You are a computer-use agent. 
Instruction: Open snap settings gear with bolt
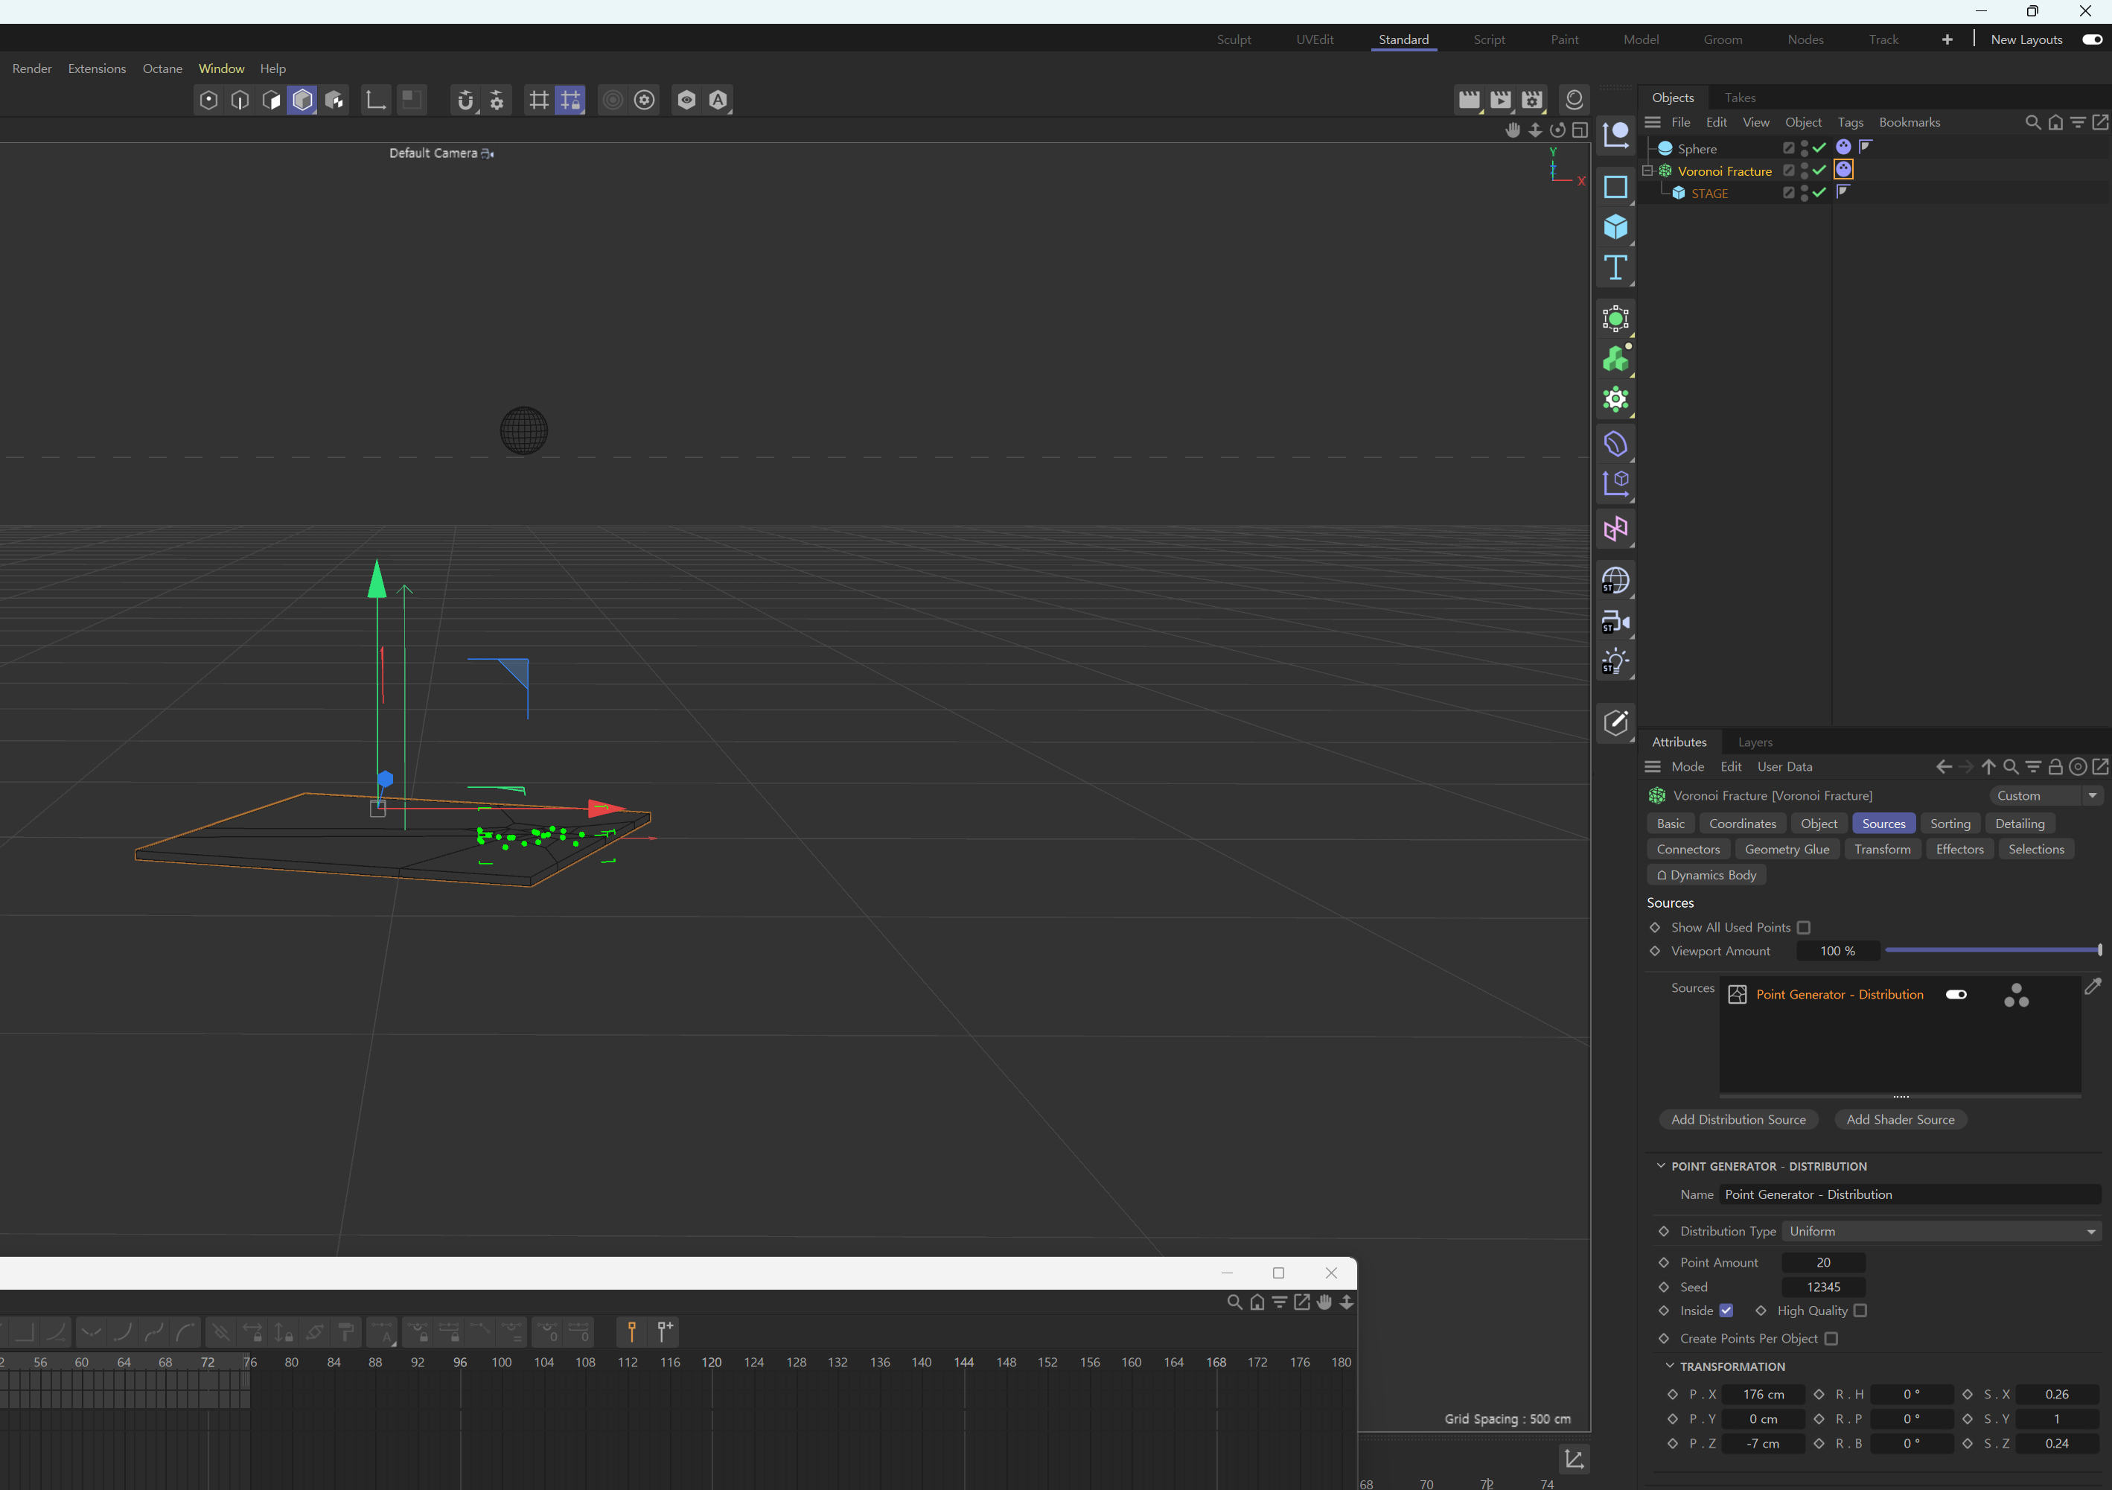497,101
